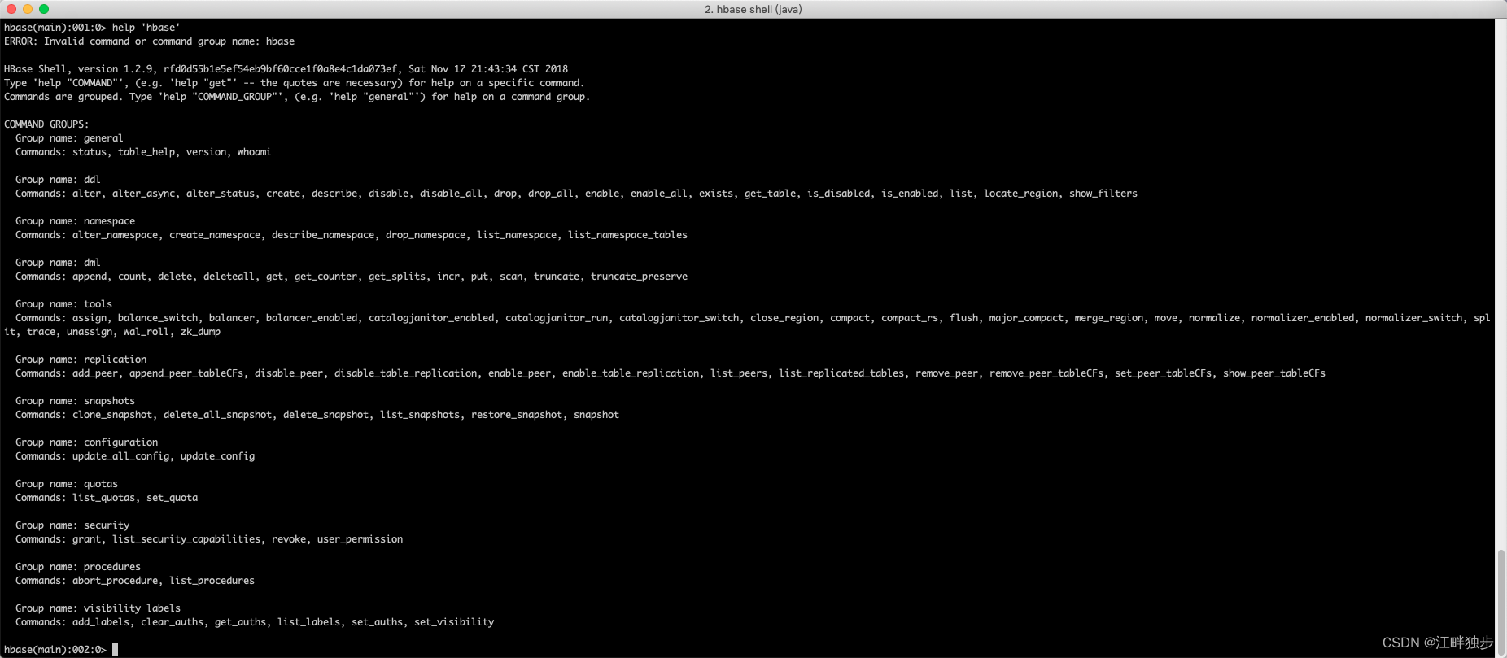This screenshot has height=658, width=1507.
Task: Click the 'show_peer_tableCFs' command text
Action: 1274,373
